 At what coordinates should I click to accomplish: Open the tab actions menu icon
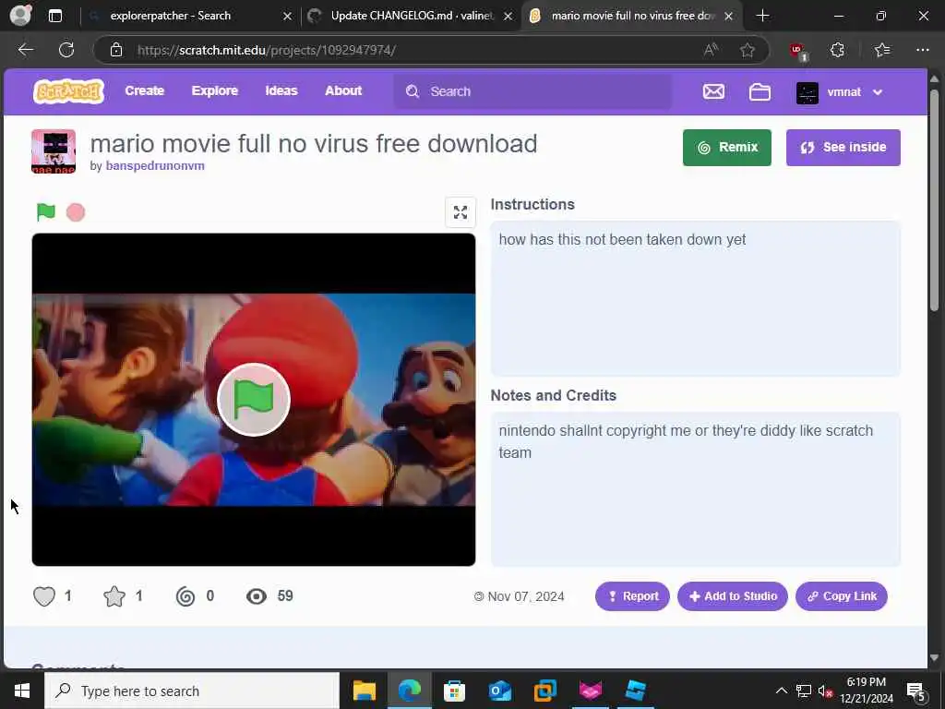54,17
